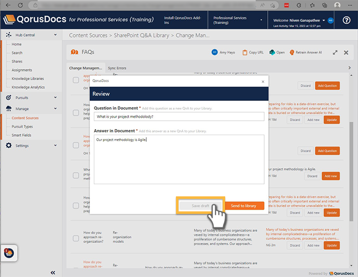Click Update in re-organization row
The image size is (358, 277).
tap(331, 245)
